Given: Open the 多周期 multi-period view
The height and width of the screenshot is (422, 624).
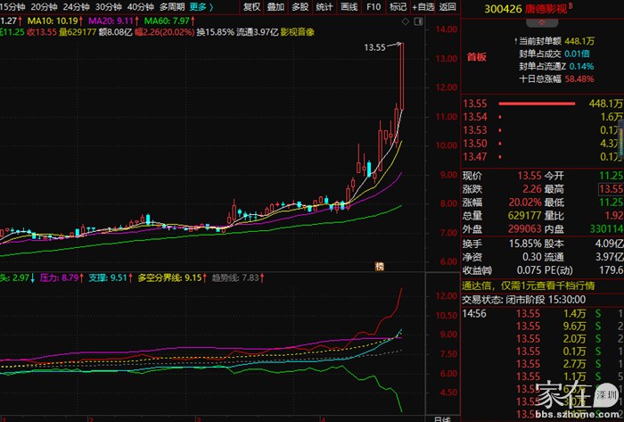Looking at the screenshot, I should (x=171, y=6).
